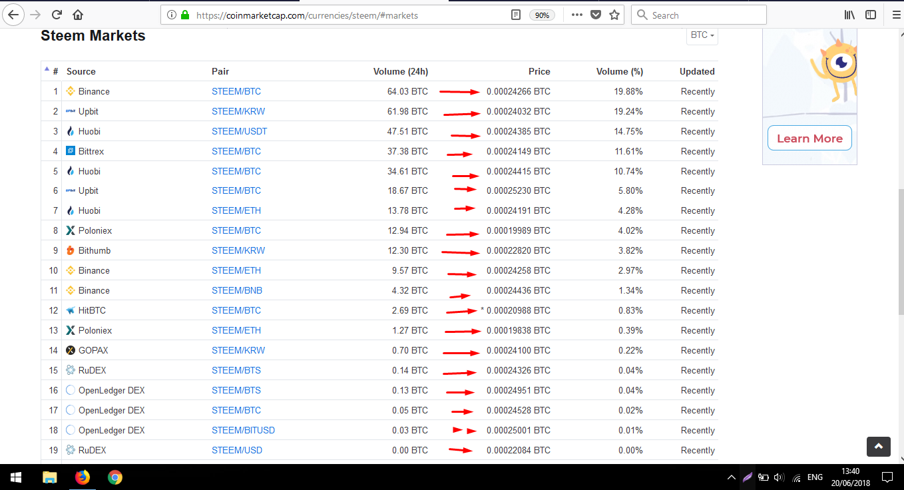The image size is (904, 490).
Task: Click the browser Search field
Action: 698,15
